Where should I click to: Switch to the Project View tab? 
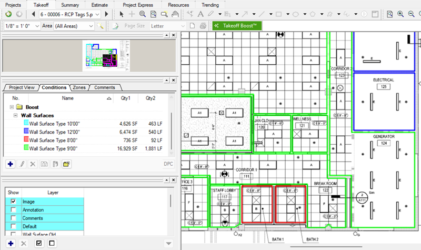click(22, 87)
